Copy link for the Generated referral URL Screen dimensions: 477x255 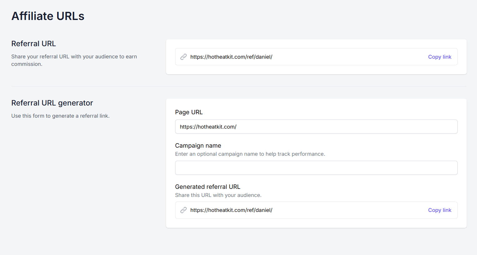440,210
